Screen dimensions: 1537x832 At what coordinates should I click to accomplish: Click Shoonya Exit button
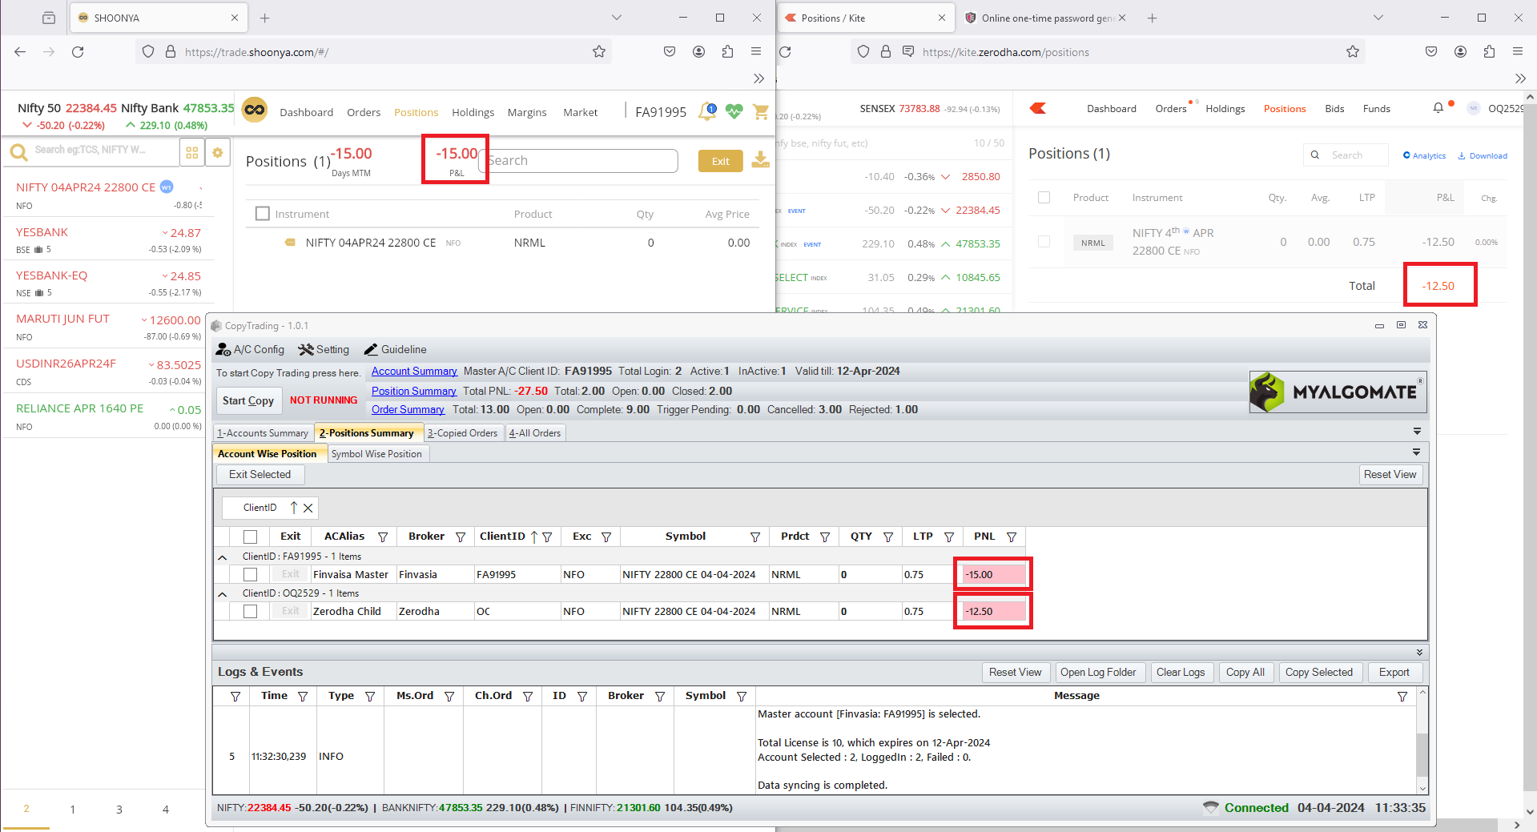pos(721,161)
